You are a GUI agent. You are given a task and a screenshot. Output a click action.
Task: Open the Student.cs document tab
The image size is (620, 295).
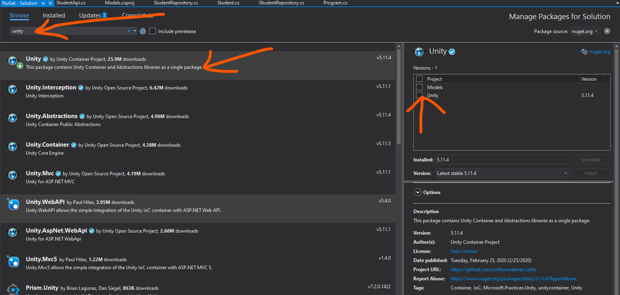[229, 3]
